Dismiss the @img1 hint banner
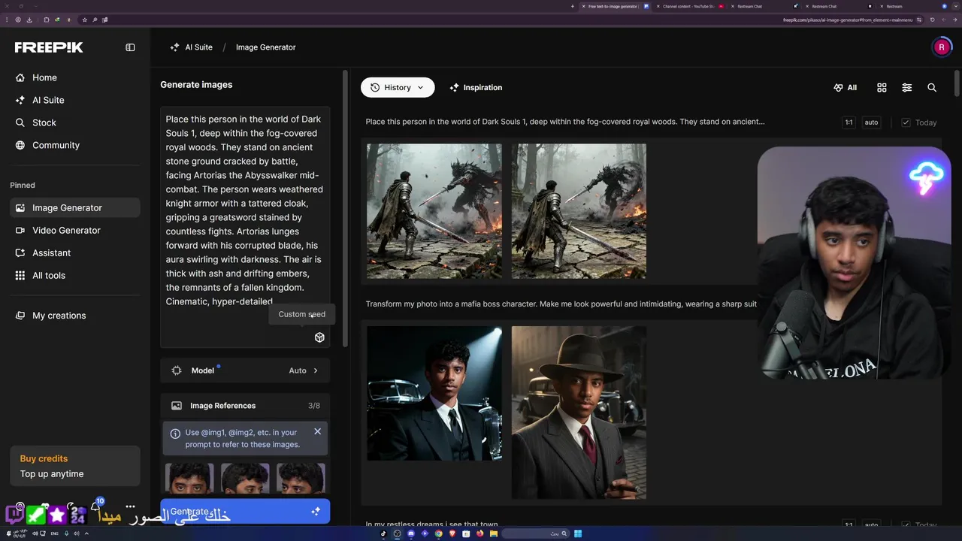The width and height of the screenshot is (962, 541). click(x=317, y=431)
